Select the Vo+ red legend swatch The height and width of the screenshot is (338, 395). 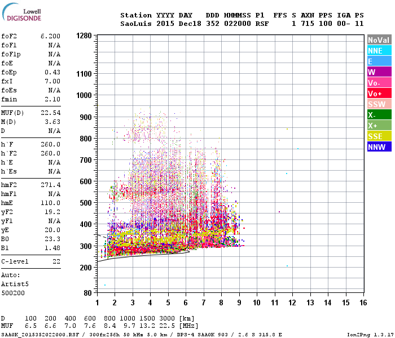(379, 94)
